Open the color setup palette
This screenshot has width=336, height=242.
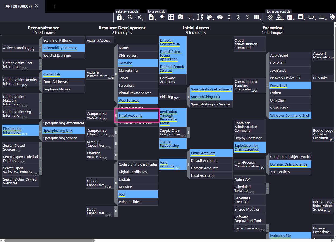(x=209, y=17)
